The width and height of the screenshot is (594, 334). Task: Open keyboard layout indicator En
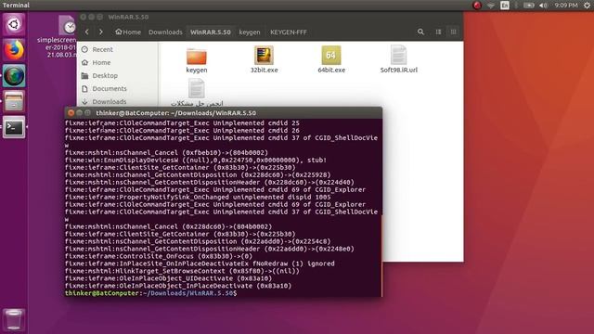(x=505, y=6)
